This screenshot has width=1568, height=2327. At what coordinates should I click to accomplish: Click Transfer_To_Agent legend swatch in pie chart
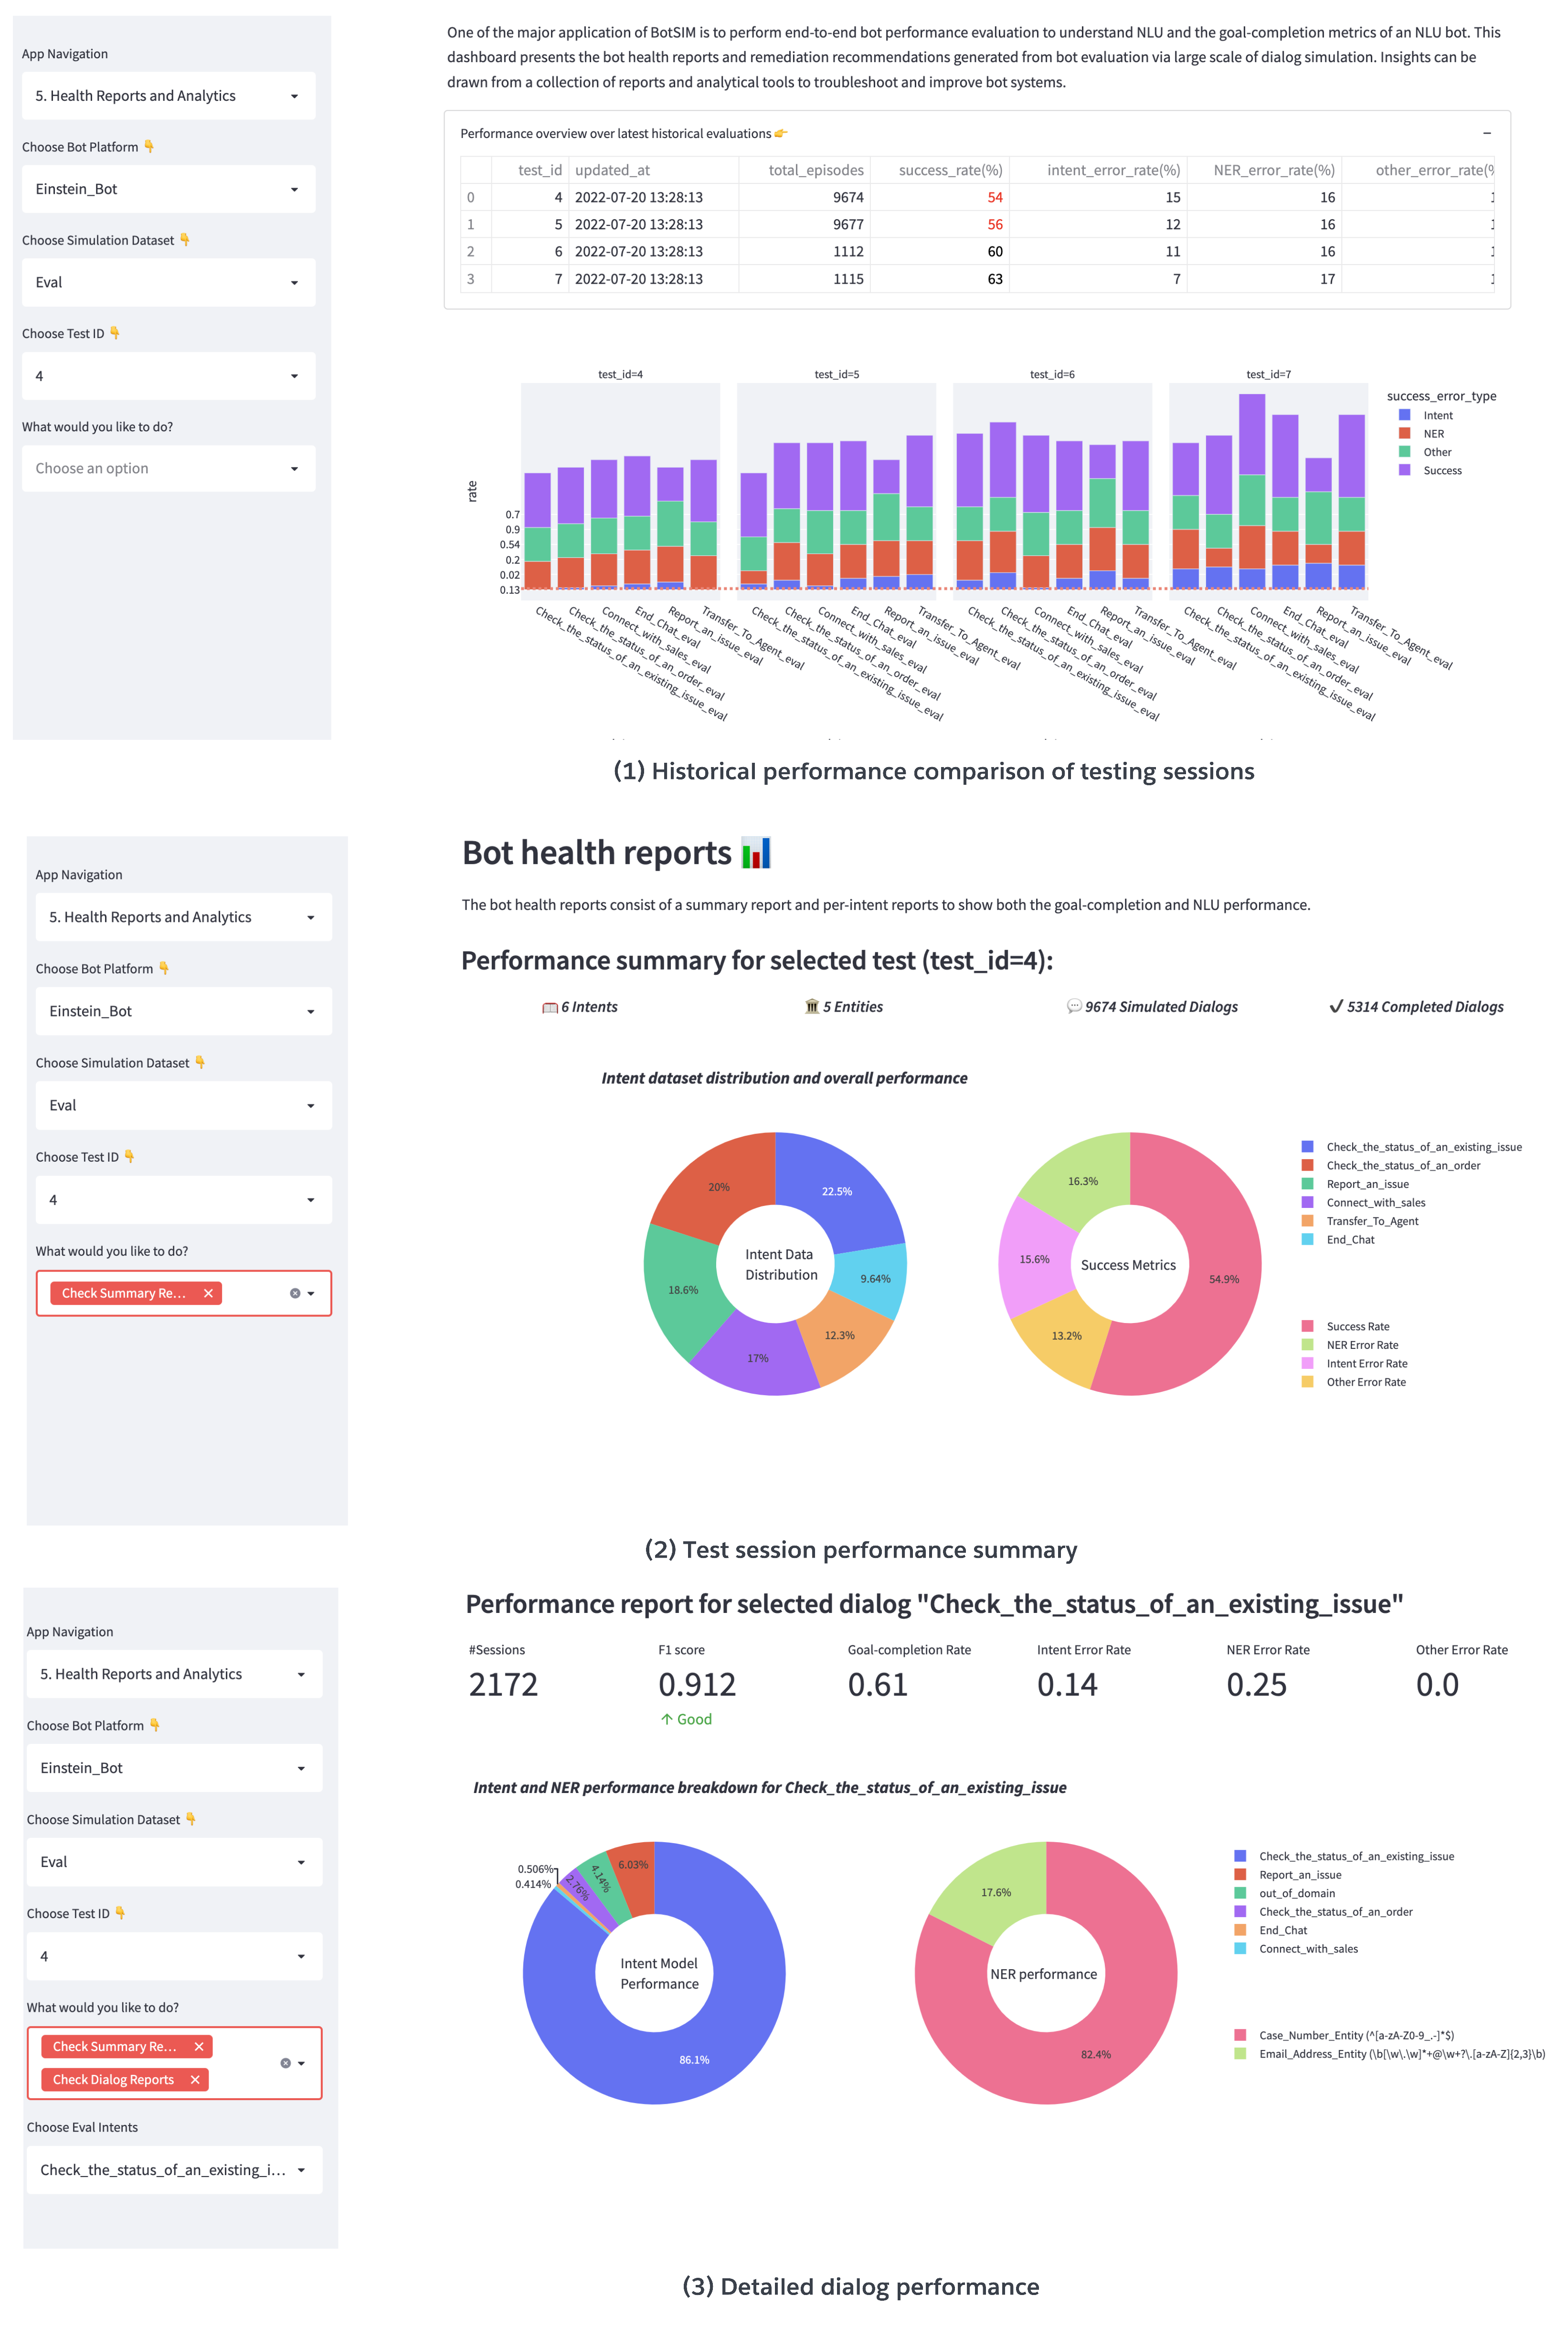[x=1307, y=1221]
